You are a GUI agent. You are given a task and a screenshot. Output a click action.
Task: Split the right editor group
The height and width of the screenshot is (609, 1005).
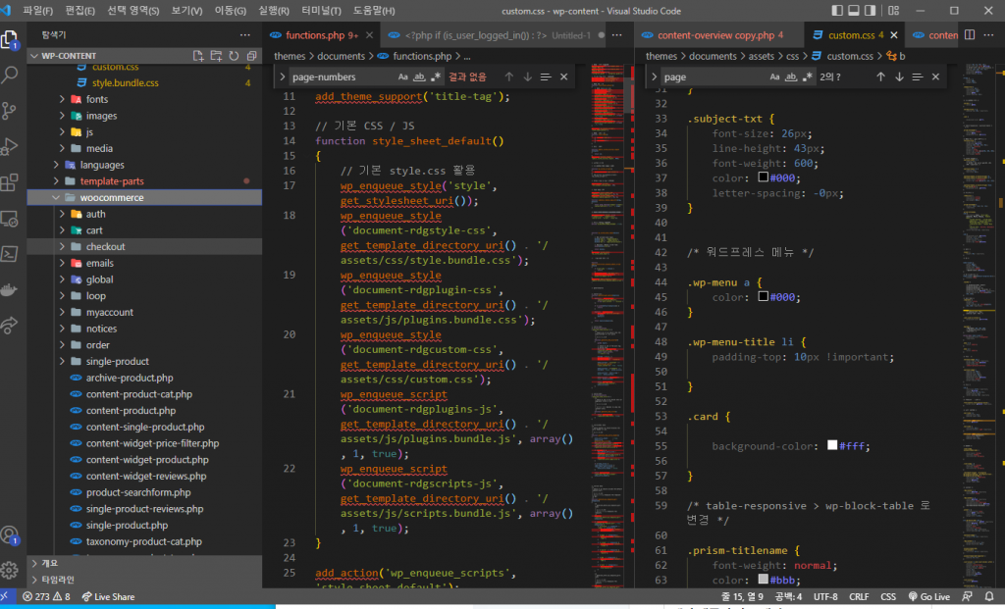tap(970, 35)
